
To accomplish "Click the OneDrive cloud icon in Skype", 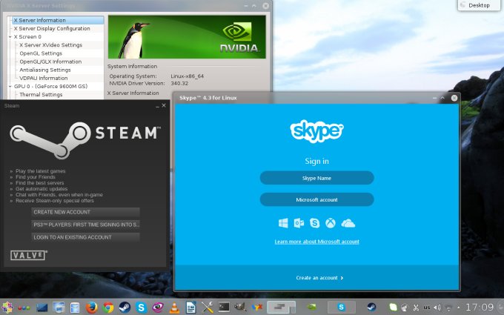I will pos(348,223).
